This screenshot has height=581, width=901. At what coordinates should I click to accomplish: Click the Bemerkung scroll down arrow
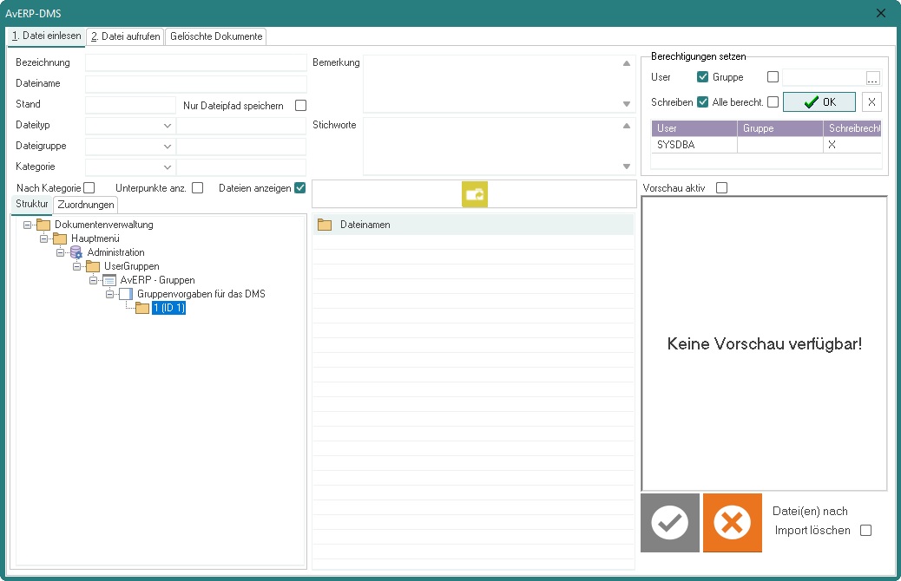coord(627,104)
